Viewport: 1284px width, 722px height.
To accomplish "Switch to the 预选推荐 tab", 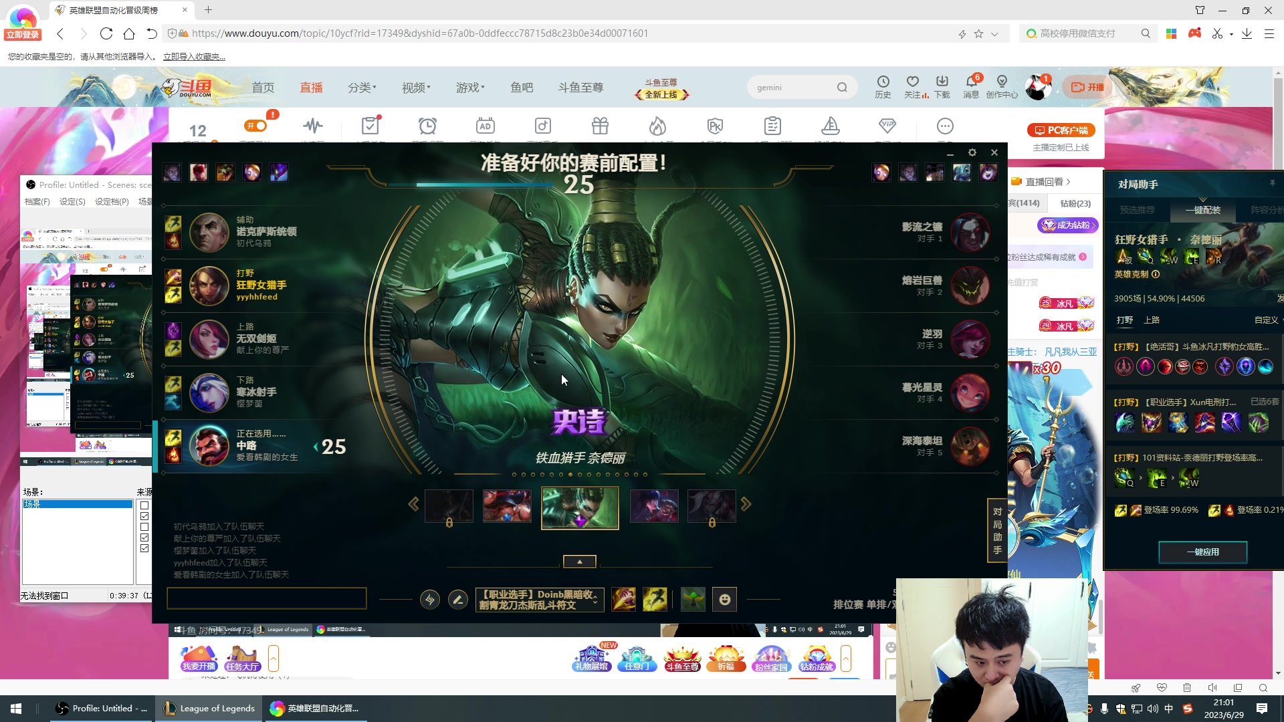I will [x=1137, y=210].
